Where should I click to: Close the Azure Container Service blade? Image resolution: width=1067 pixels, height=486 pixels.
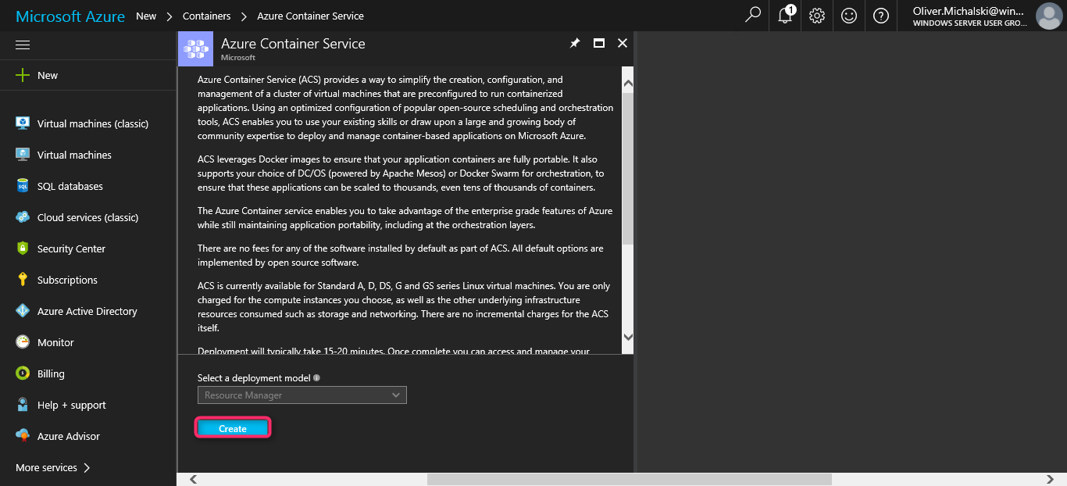click(623, 44)
